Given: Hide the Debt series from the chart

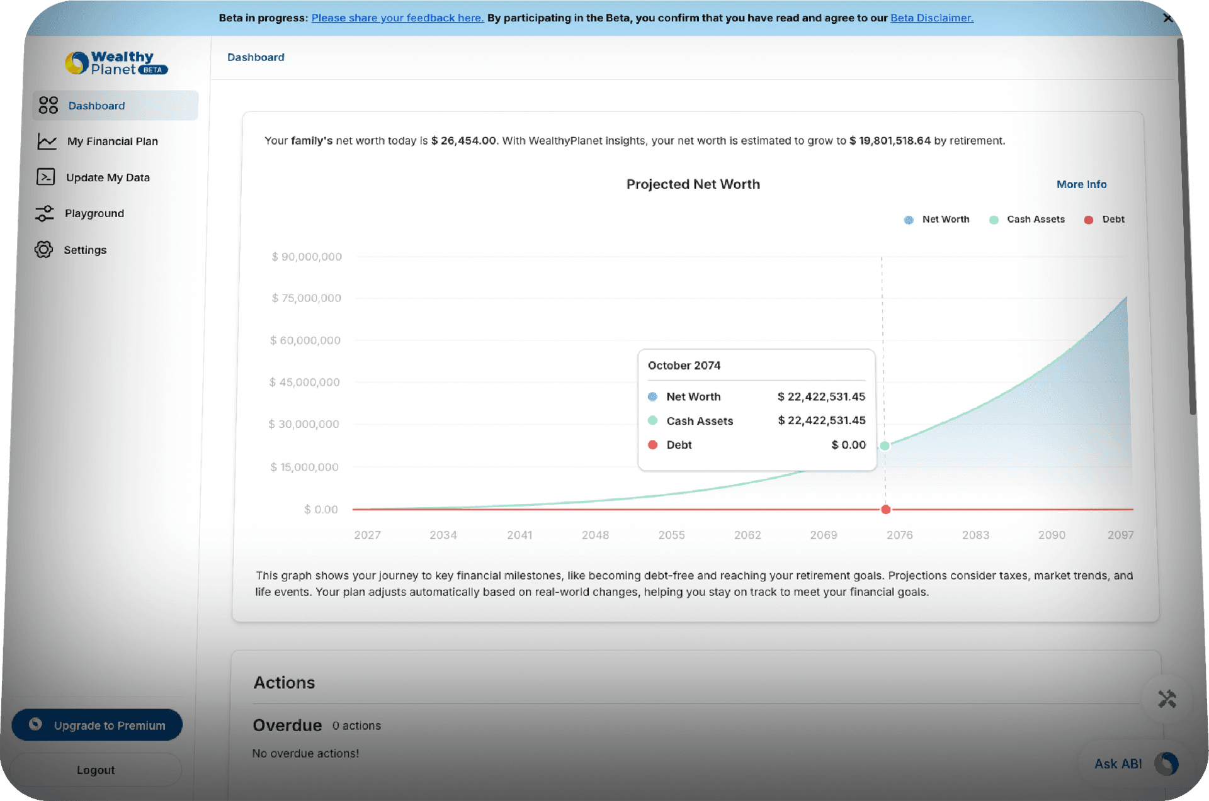Looking at the screenshot, I should pos(1104,219).
